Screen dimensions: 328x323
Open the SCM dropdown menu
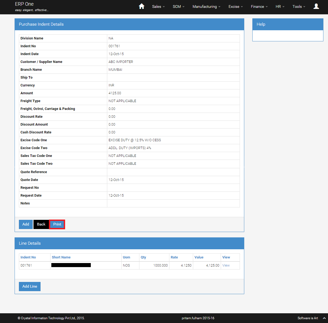pyautogui.click(x=178, y=6)
